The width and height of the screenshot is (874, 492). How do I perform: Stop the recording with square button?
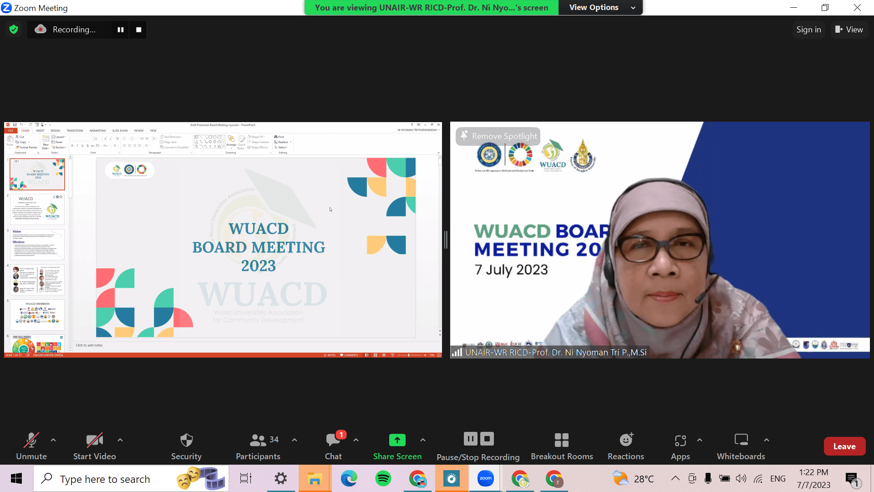click(x=139, y=30)
